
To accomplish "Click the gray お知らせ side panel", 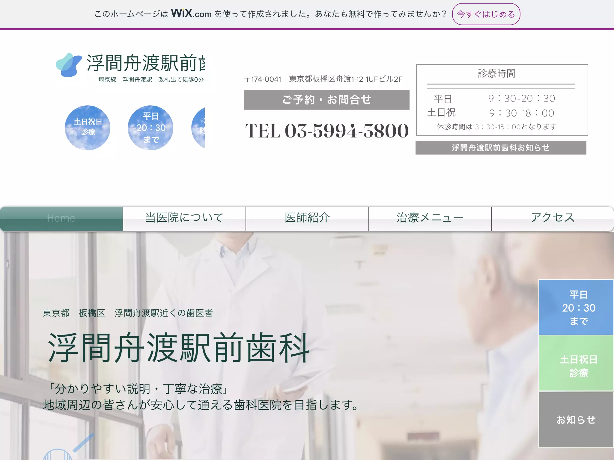I will (576, 420).
